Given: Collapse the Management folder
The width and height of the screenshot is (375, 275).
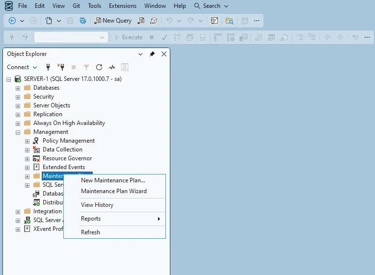Looking at the screenshot, I should (x=18, y=133).
